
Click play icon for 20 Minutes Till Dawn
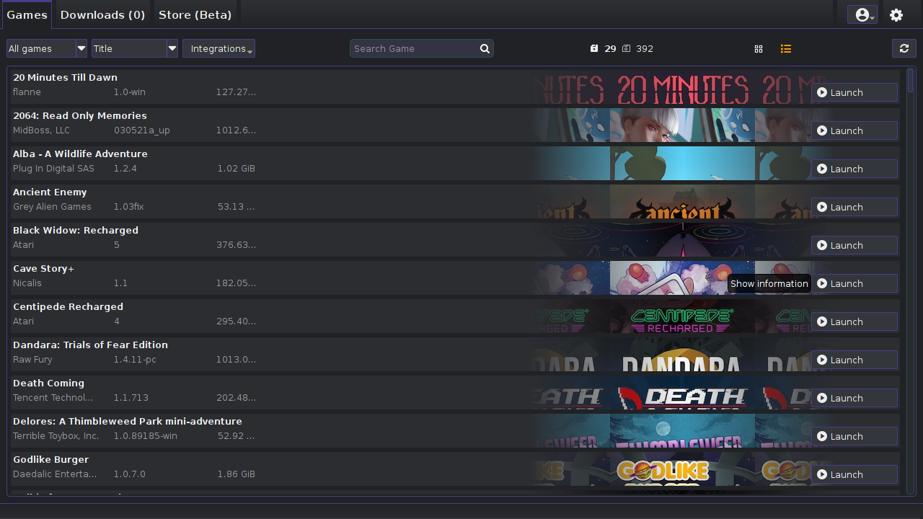click(822, 92)
